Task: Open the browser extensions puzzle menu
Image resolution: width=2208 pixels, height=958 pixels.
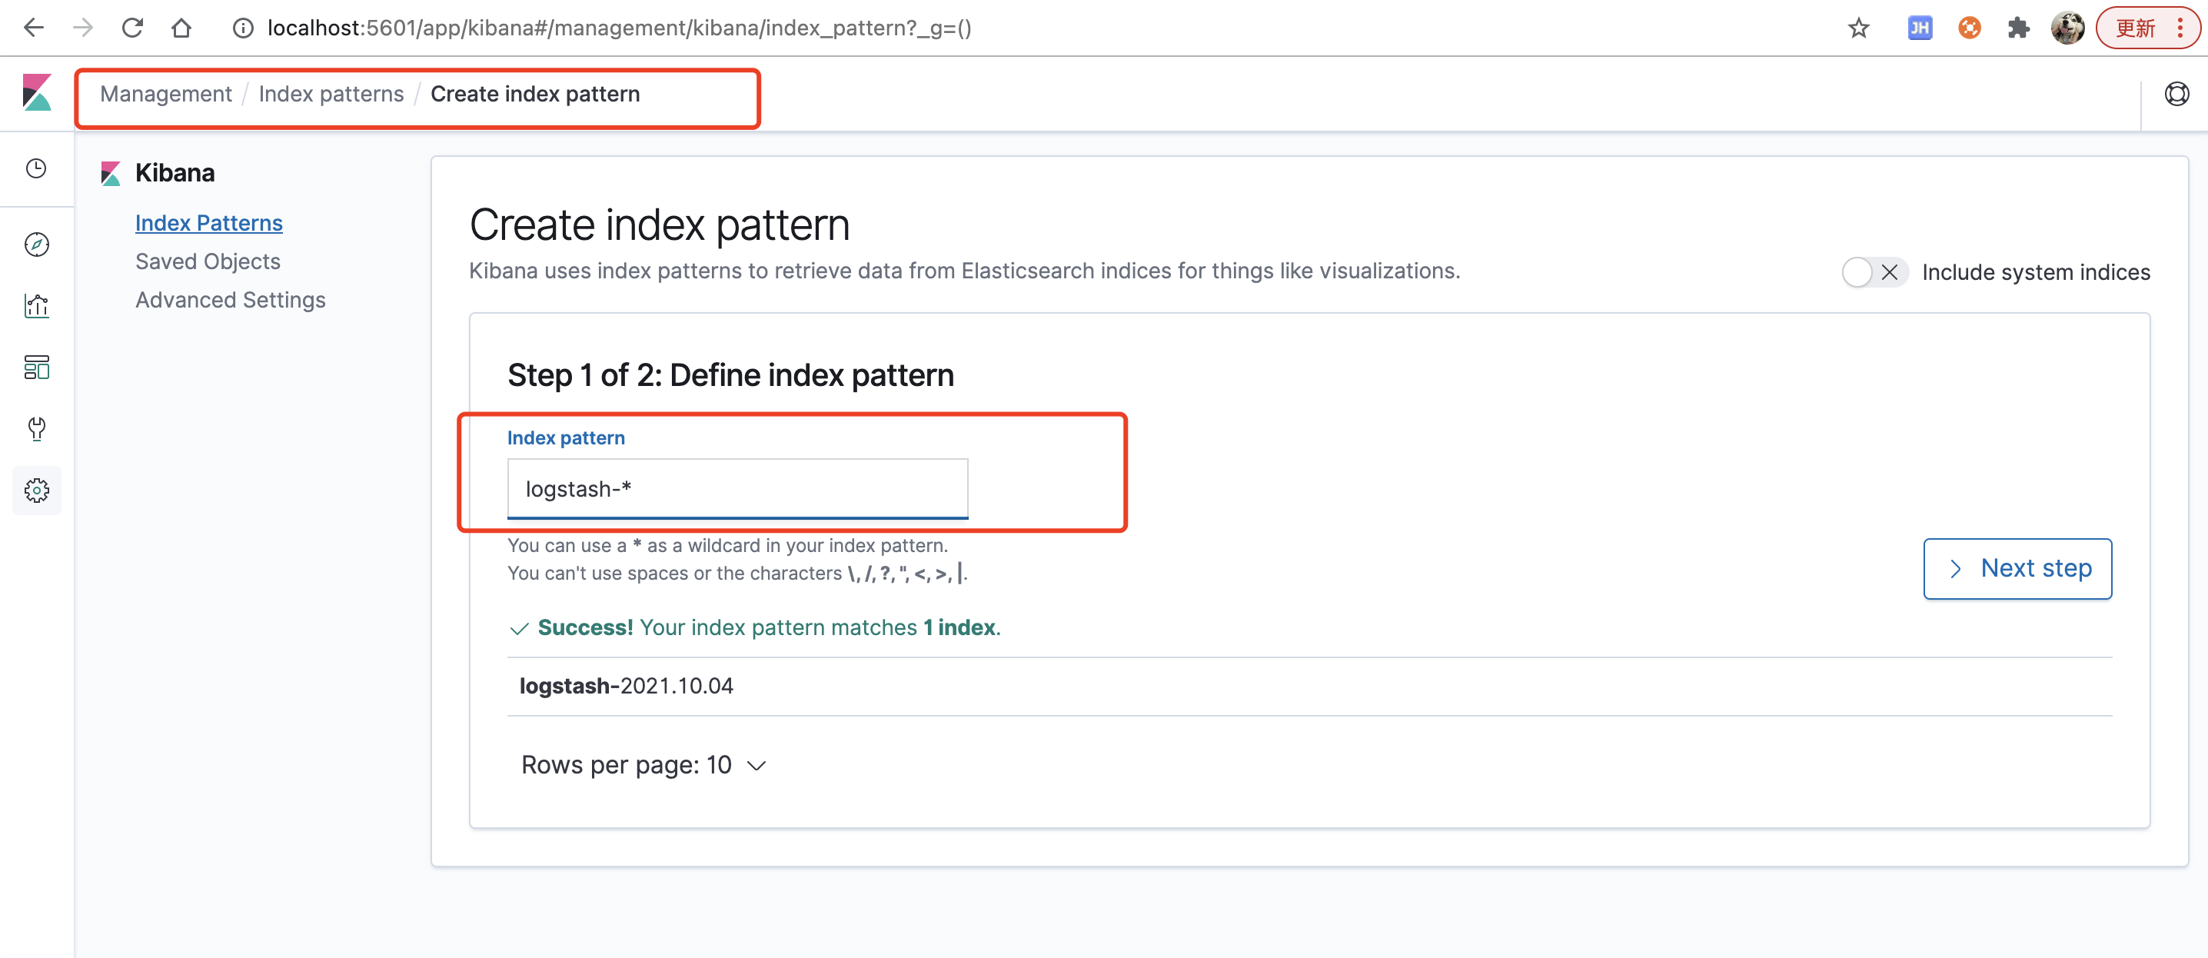Action: click(x=2019, y=28)
